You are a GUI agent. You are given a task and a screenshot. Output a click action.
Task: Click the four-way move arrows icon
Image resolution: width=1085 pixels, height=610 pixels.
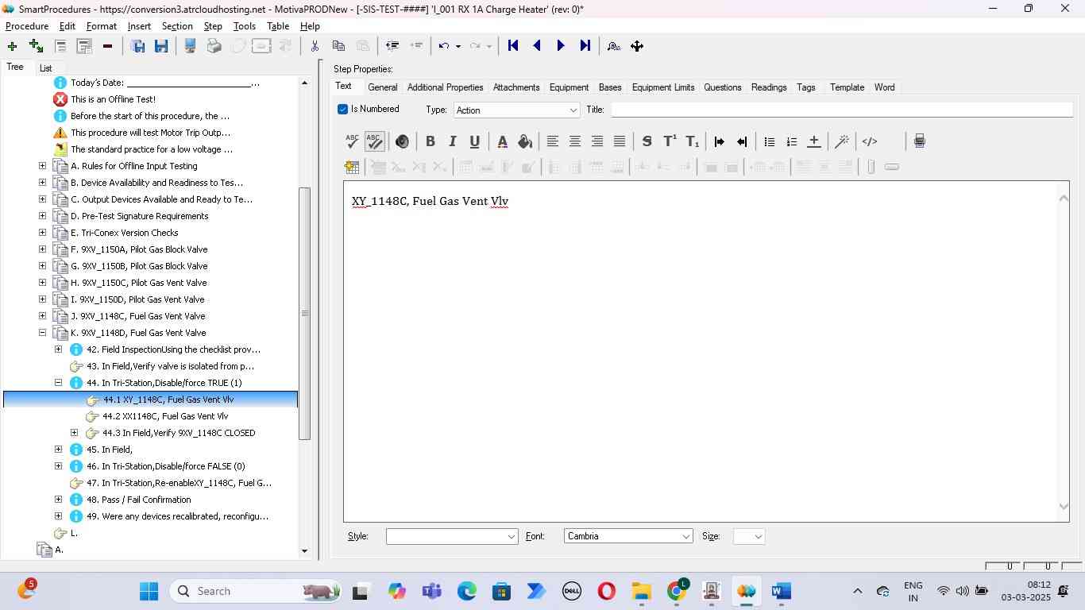pos(637,46)
